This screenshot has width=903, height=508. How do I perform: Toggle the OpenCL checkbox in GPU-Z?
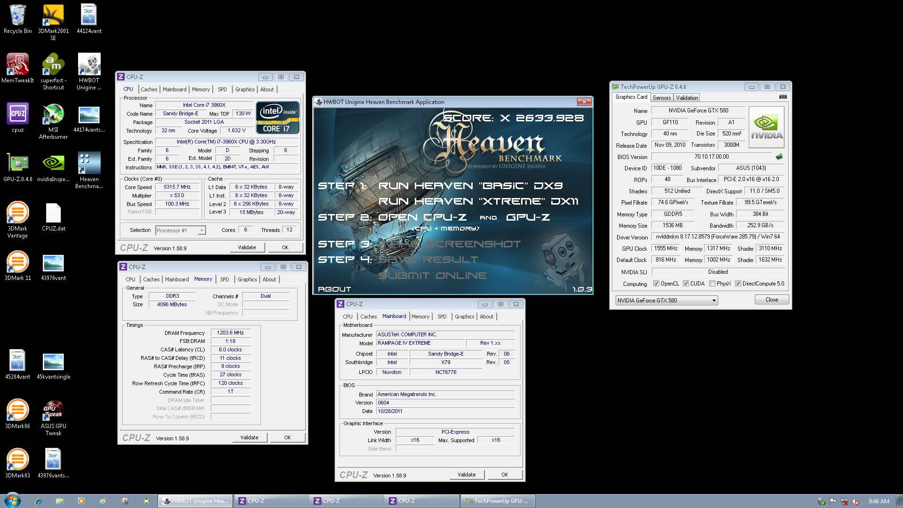(656, 284)
